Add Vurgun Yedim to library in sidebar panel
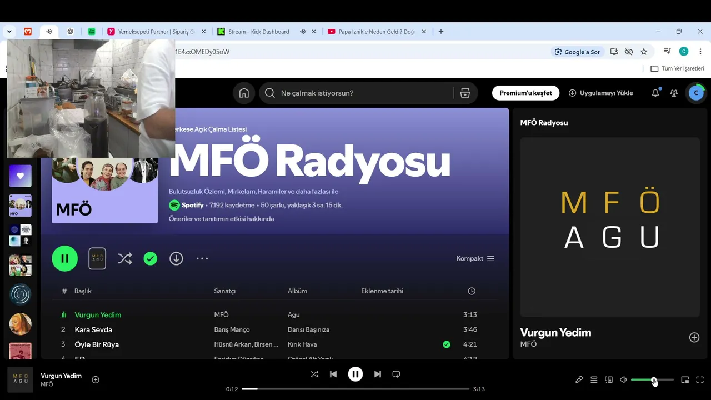 point(694,337)
